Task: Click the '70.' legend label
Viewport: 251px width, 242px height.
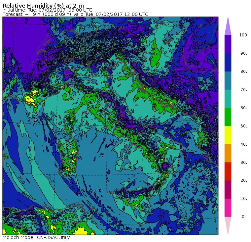Action: click(x=244, y=89)
